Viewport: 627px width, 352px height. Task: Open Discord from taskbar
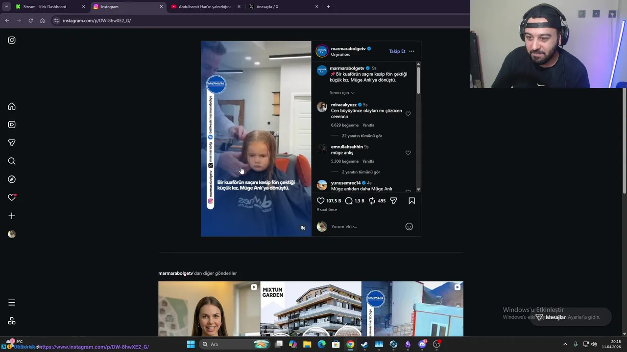coord(422,344)
